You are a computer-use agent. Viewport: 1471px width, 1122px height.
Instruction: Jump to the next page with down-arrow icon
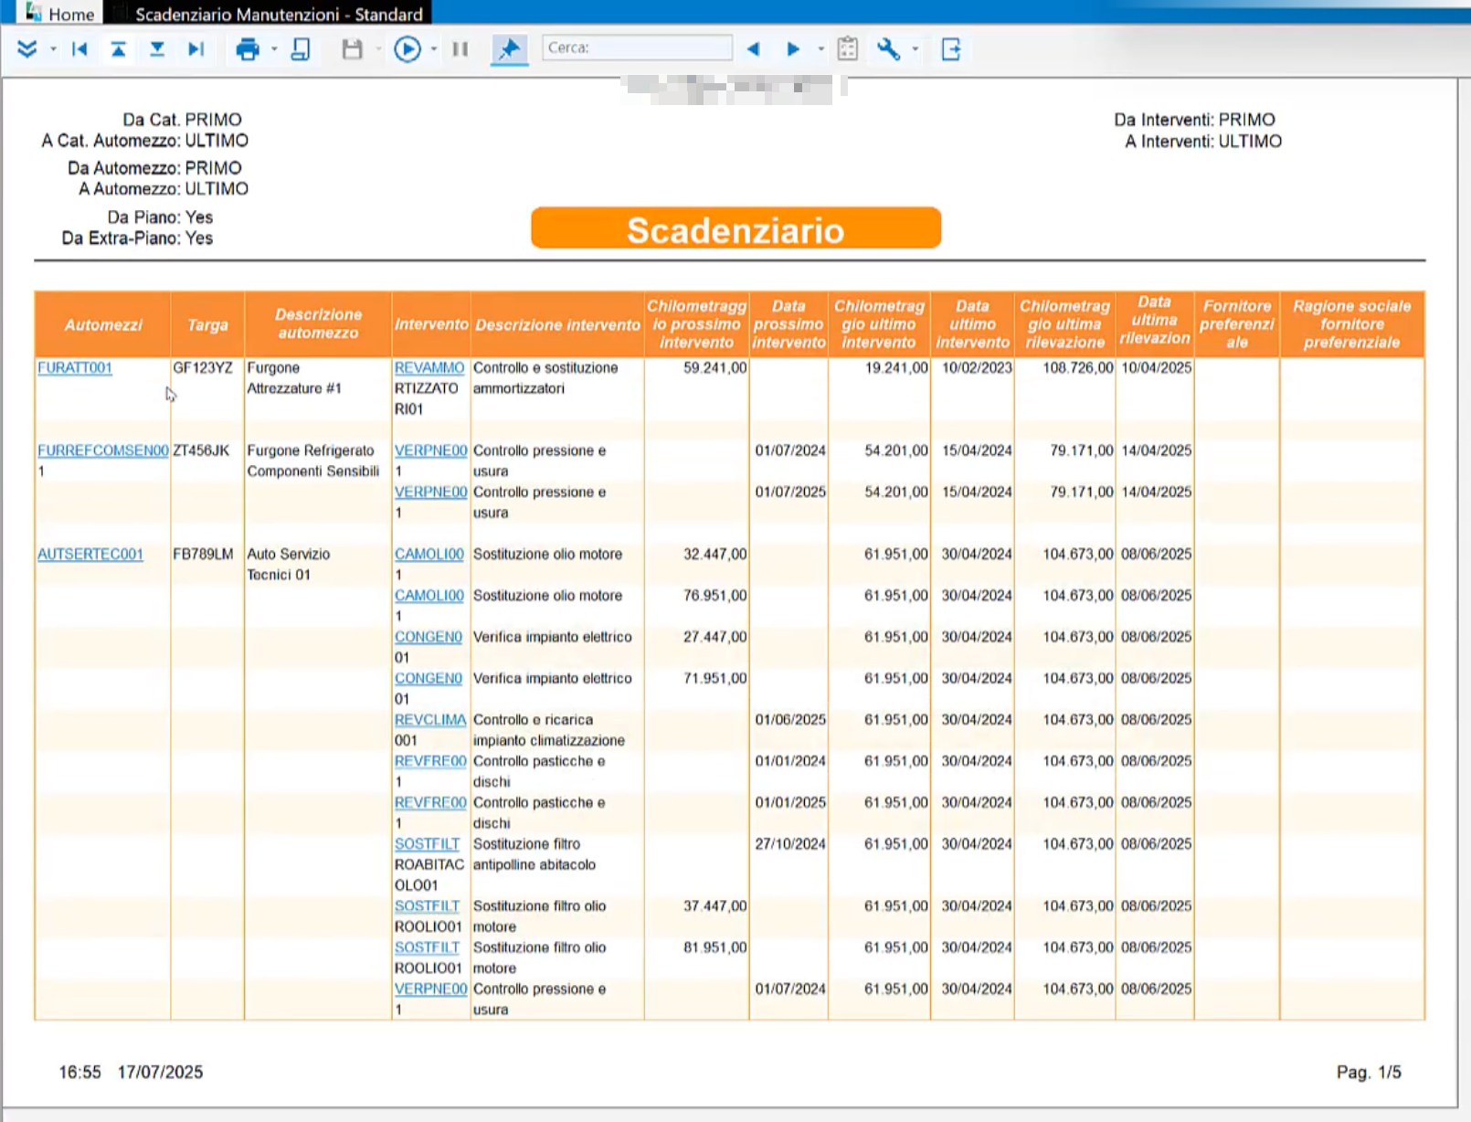click(x=157, y=49)
